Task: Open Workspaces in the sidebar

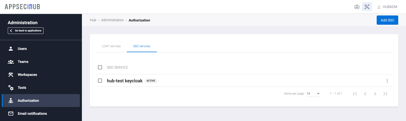Action: (x=27, y=75)
